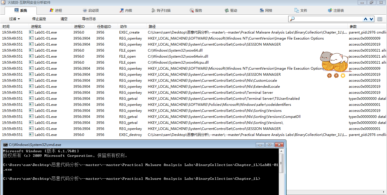Click the 中 input mode icon

[329, 75]
